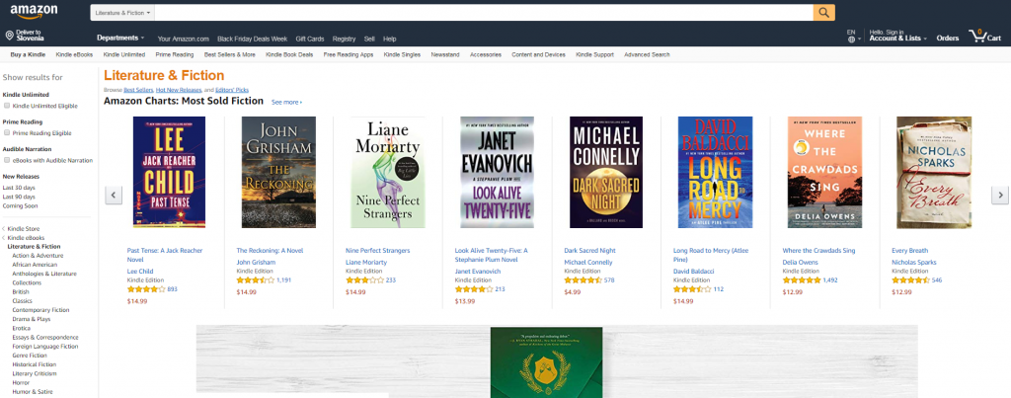Viewport: 1011px width, 398px height.
Task: Open Newsstand menu item
Action: 445,55
